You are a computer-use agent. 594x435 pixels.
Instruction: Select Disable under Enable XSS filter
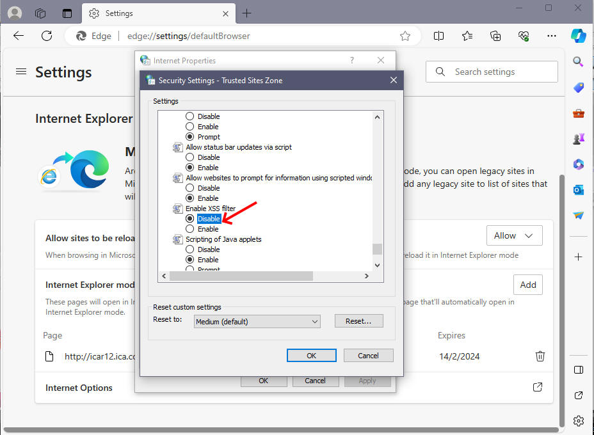tap(190, 219)
